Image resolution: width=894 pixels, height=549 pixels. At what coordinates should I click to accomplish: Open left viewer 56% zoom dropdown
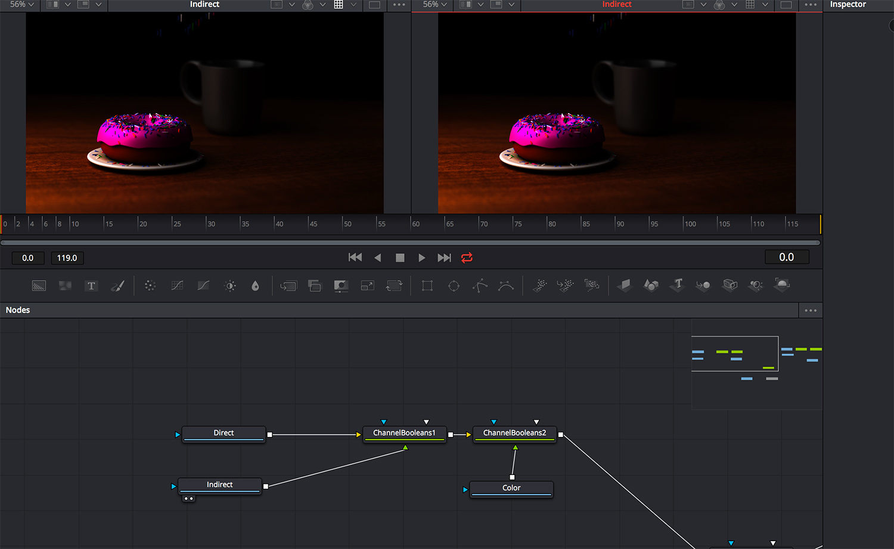[x=21, y=4]
